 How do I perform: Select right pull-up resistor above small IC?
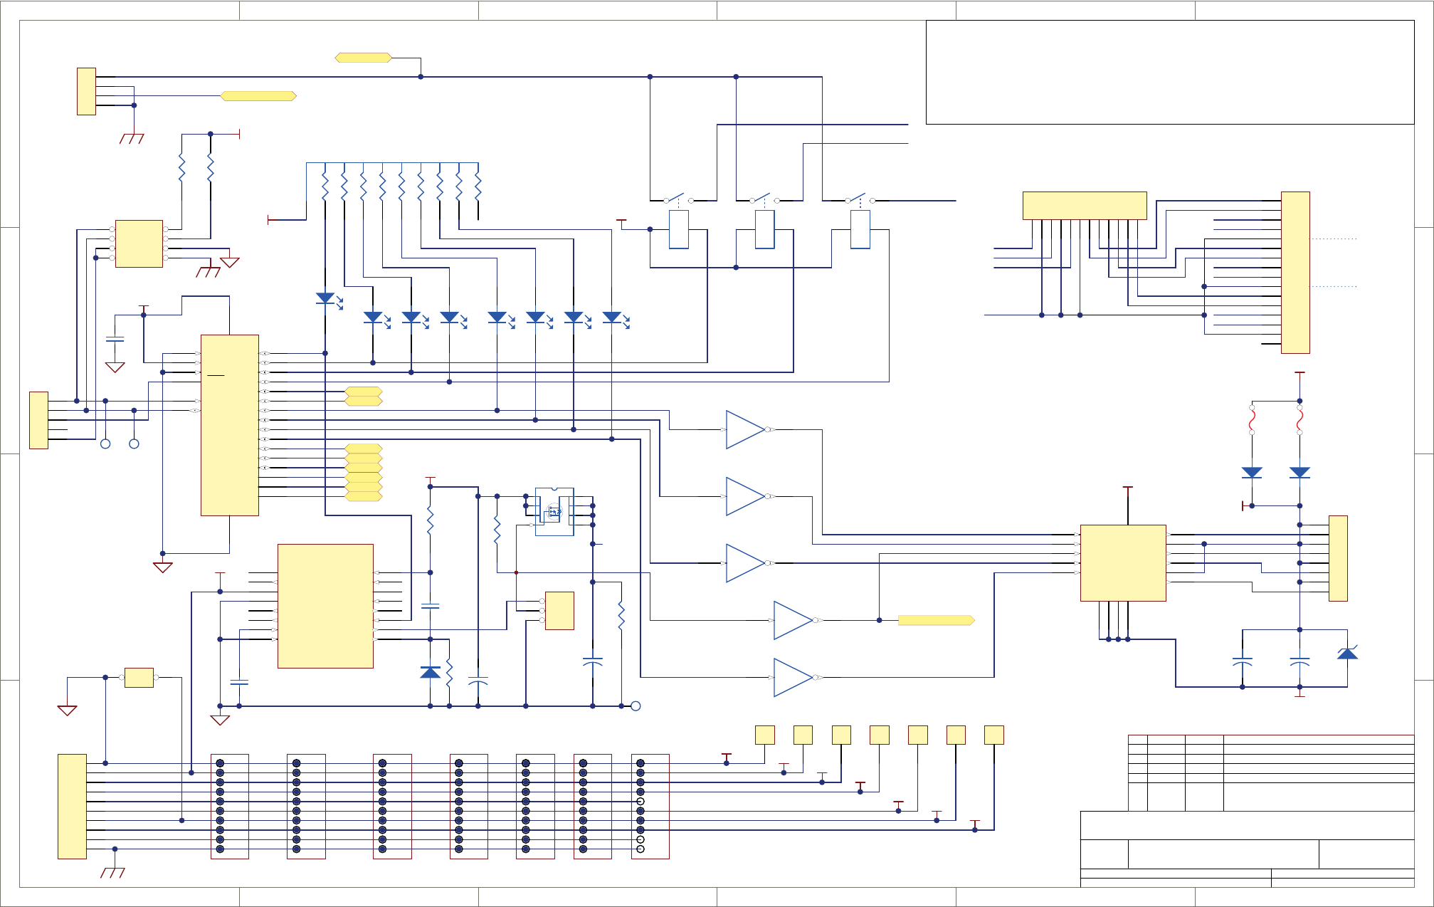(210, 168)
